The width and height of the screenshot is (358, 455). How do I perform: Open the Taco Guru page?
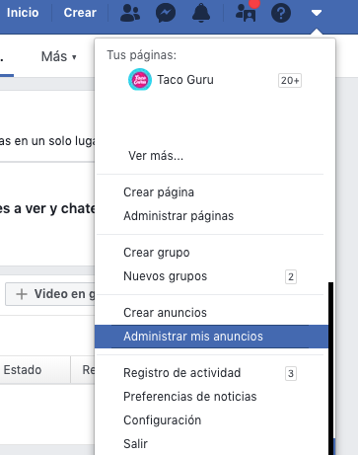coord(185,80)
